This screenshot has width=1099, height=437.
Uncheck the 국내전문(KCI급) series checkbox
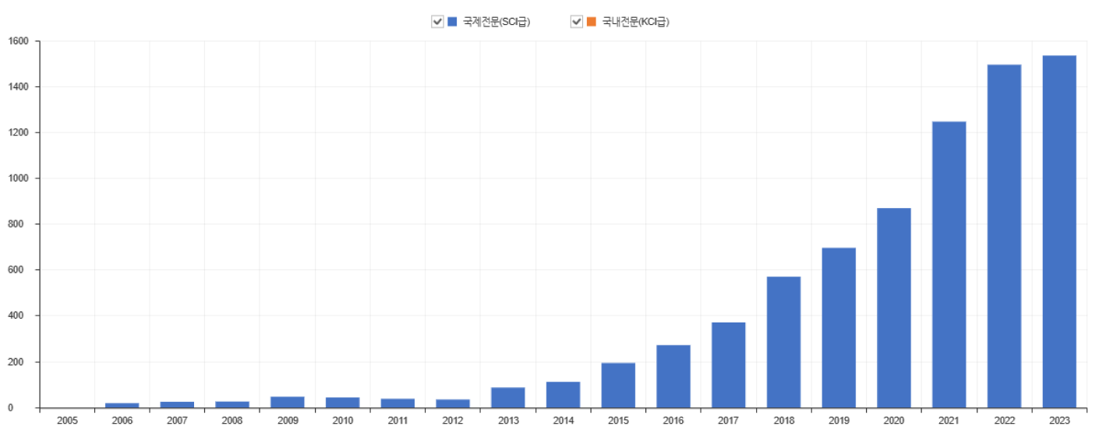[x=577, y=22]
